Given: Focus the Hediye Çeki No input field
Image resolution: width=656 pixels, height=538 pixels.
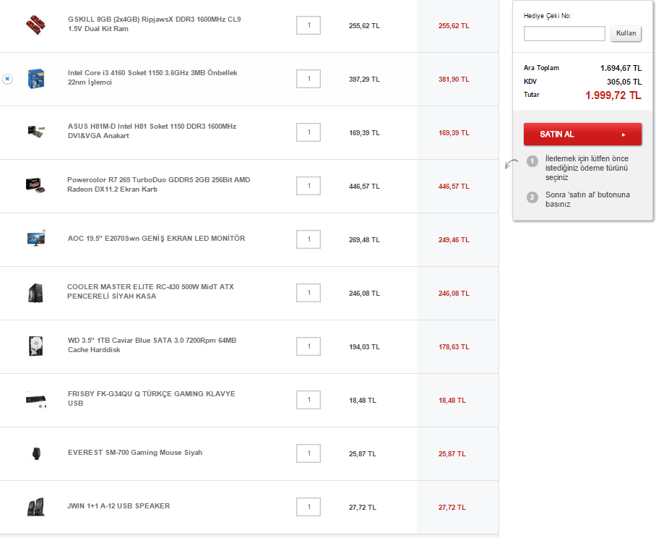Looking at the screenshot, I should (564, 33).
